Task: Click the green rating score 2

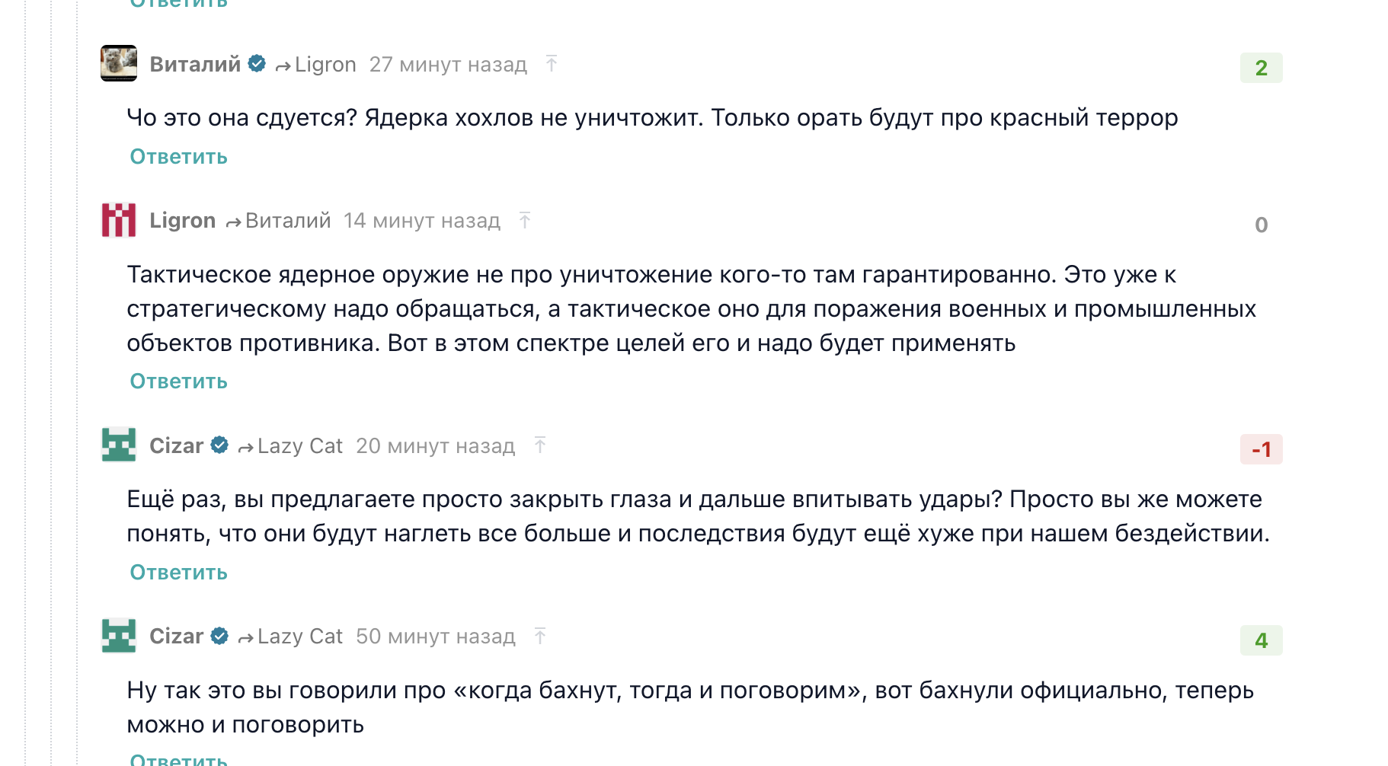Action: [x=1261, y=68]
